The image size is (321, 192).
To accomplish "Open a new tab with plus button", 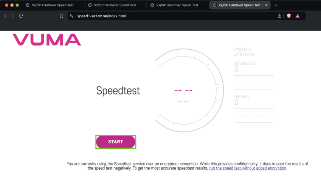I will tap(276, 5).
